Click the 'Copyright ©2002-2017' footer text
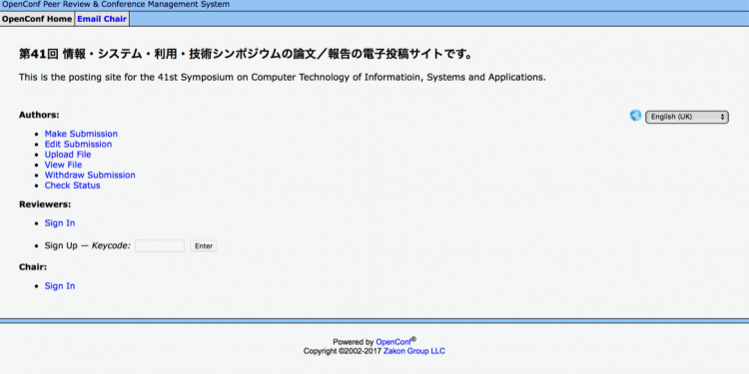The height and width of the screenshot is (374, 749). [x=343, y=351]
